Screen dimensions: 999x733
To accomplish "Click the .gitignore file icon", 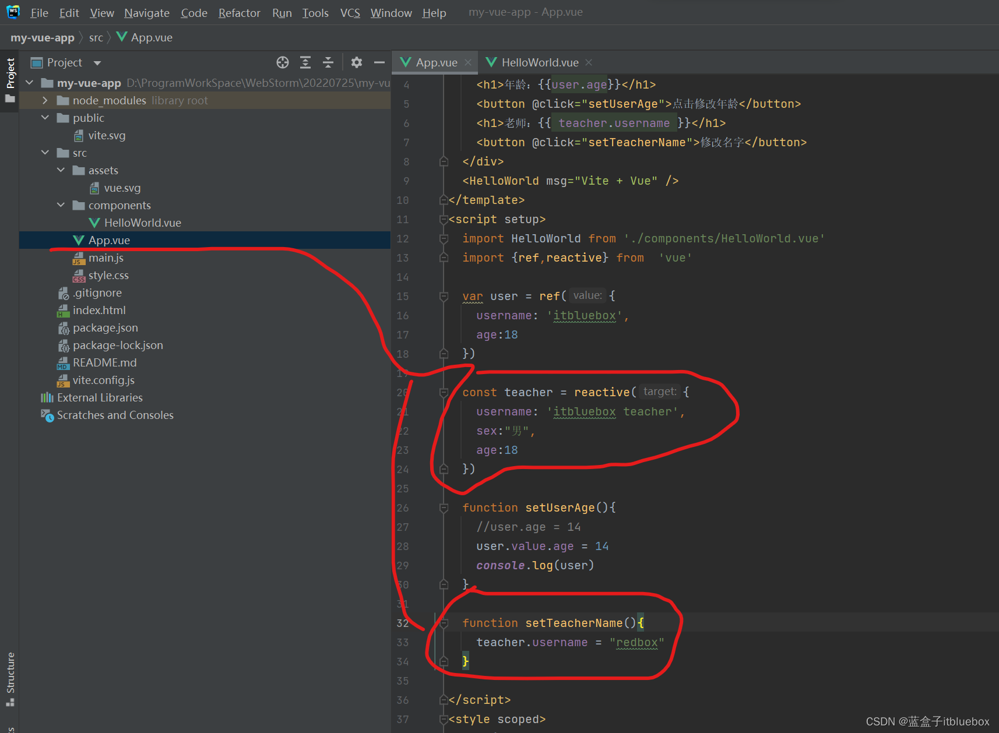I will 64,293.
